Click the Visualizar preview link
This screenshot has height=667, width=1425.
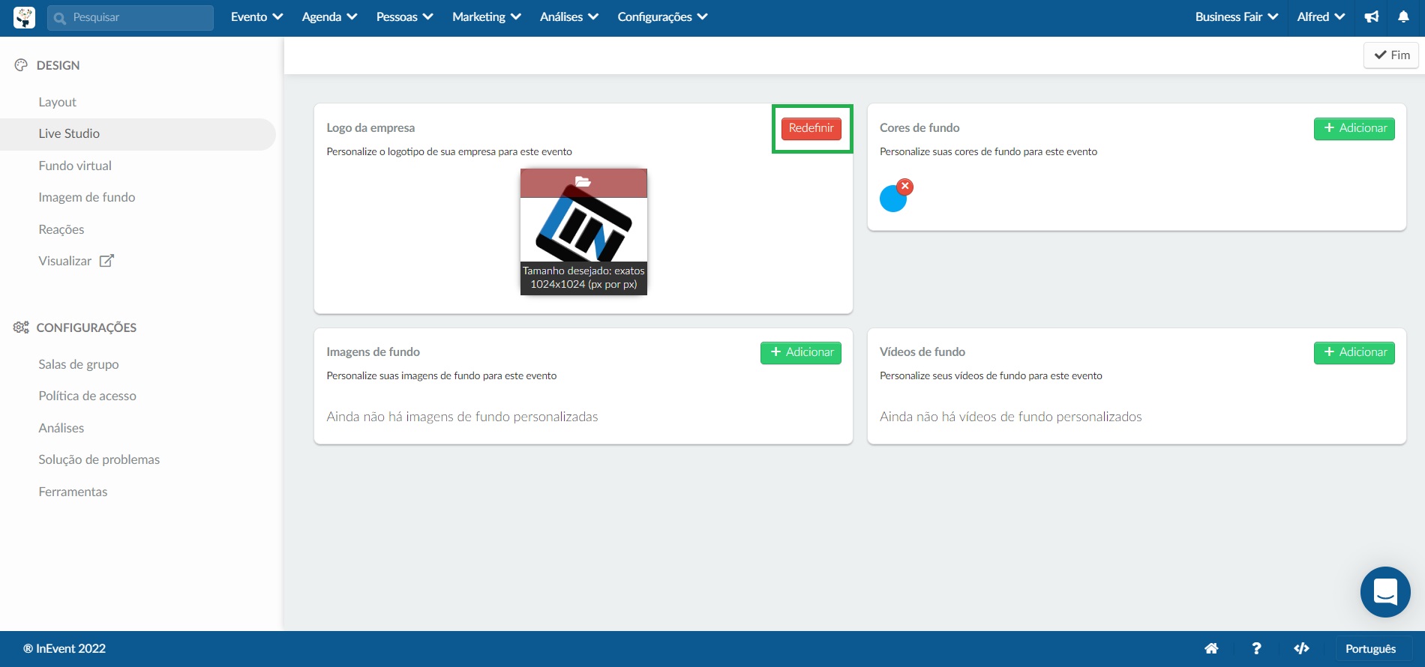coord(65,261)
